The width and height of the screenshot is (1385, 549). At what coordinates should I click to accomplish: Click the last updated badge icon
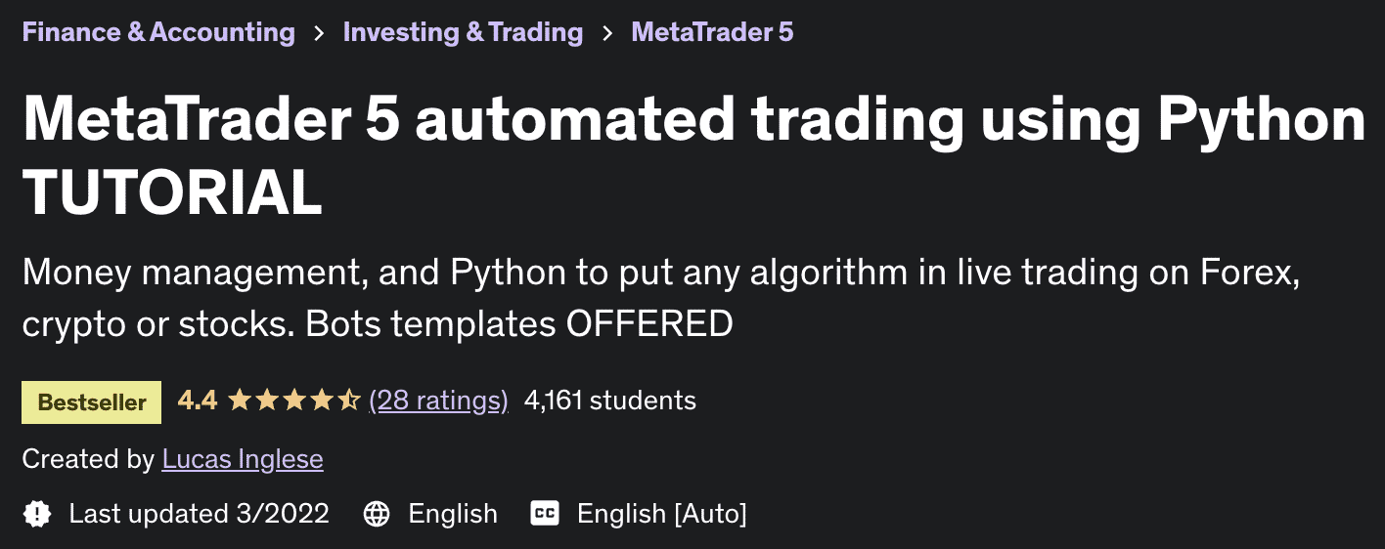pyautogui.click(x=37, y=513)
